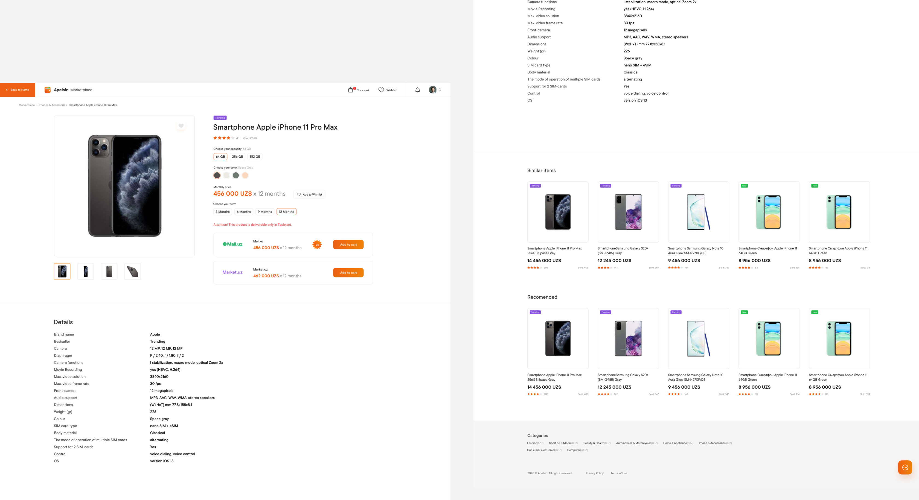Toggle the 3 Months payment term
This screenshot has height=500, width=919.
(x=222, y=212)
